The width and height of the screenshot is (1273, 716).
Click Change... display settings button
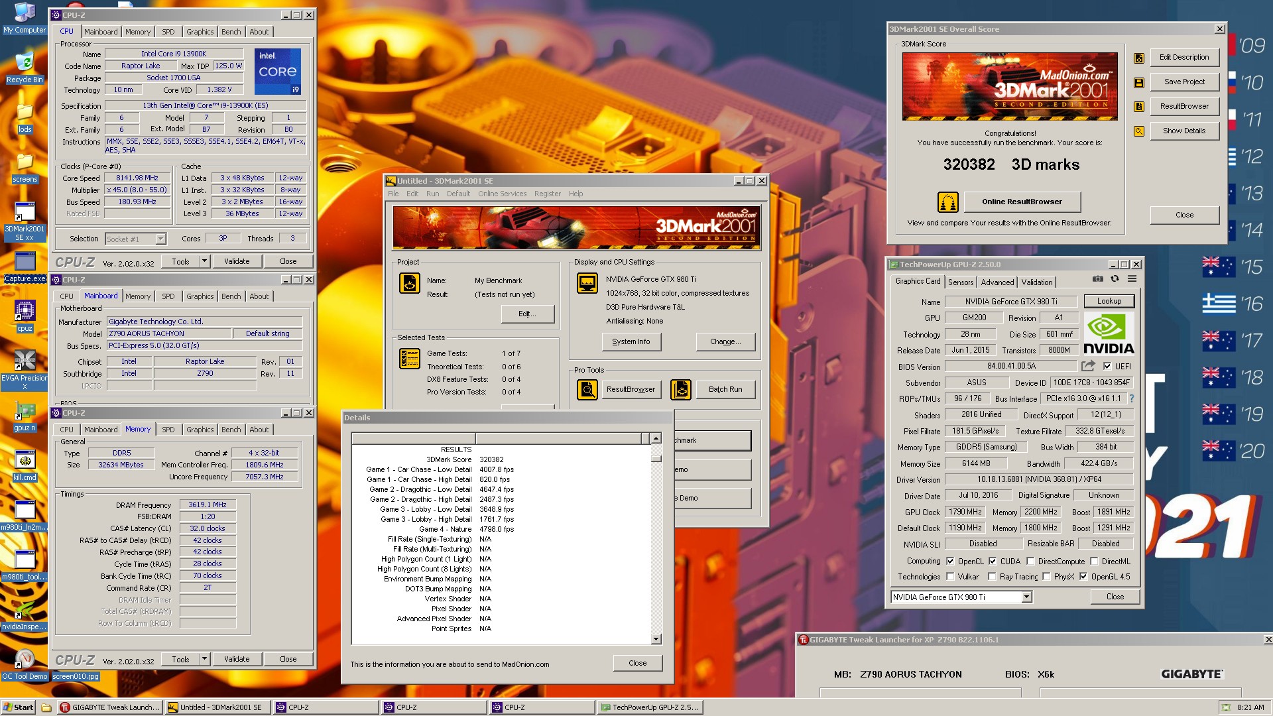click(725, 341)
